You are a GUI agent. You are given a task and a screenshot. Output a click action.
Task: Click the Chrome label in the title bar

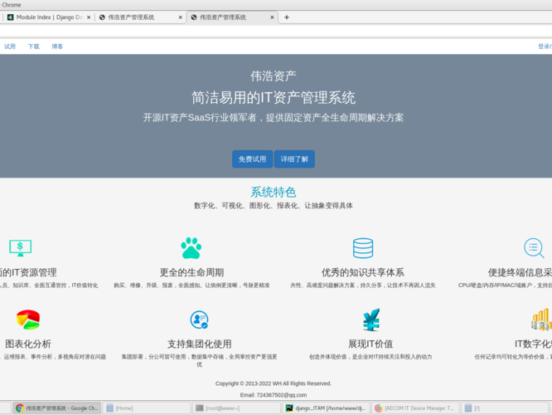pyautogui.click(x=12, y=5)
